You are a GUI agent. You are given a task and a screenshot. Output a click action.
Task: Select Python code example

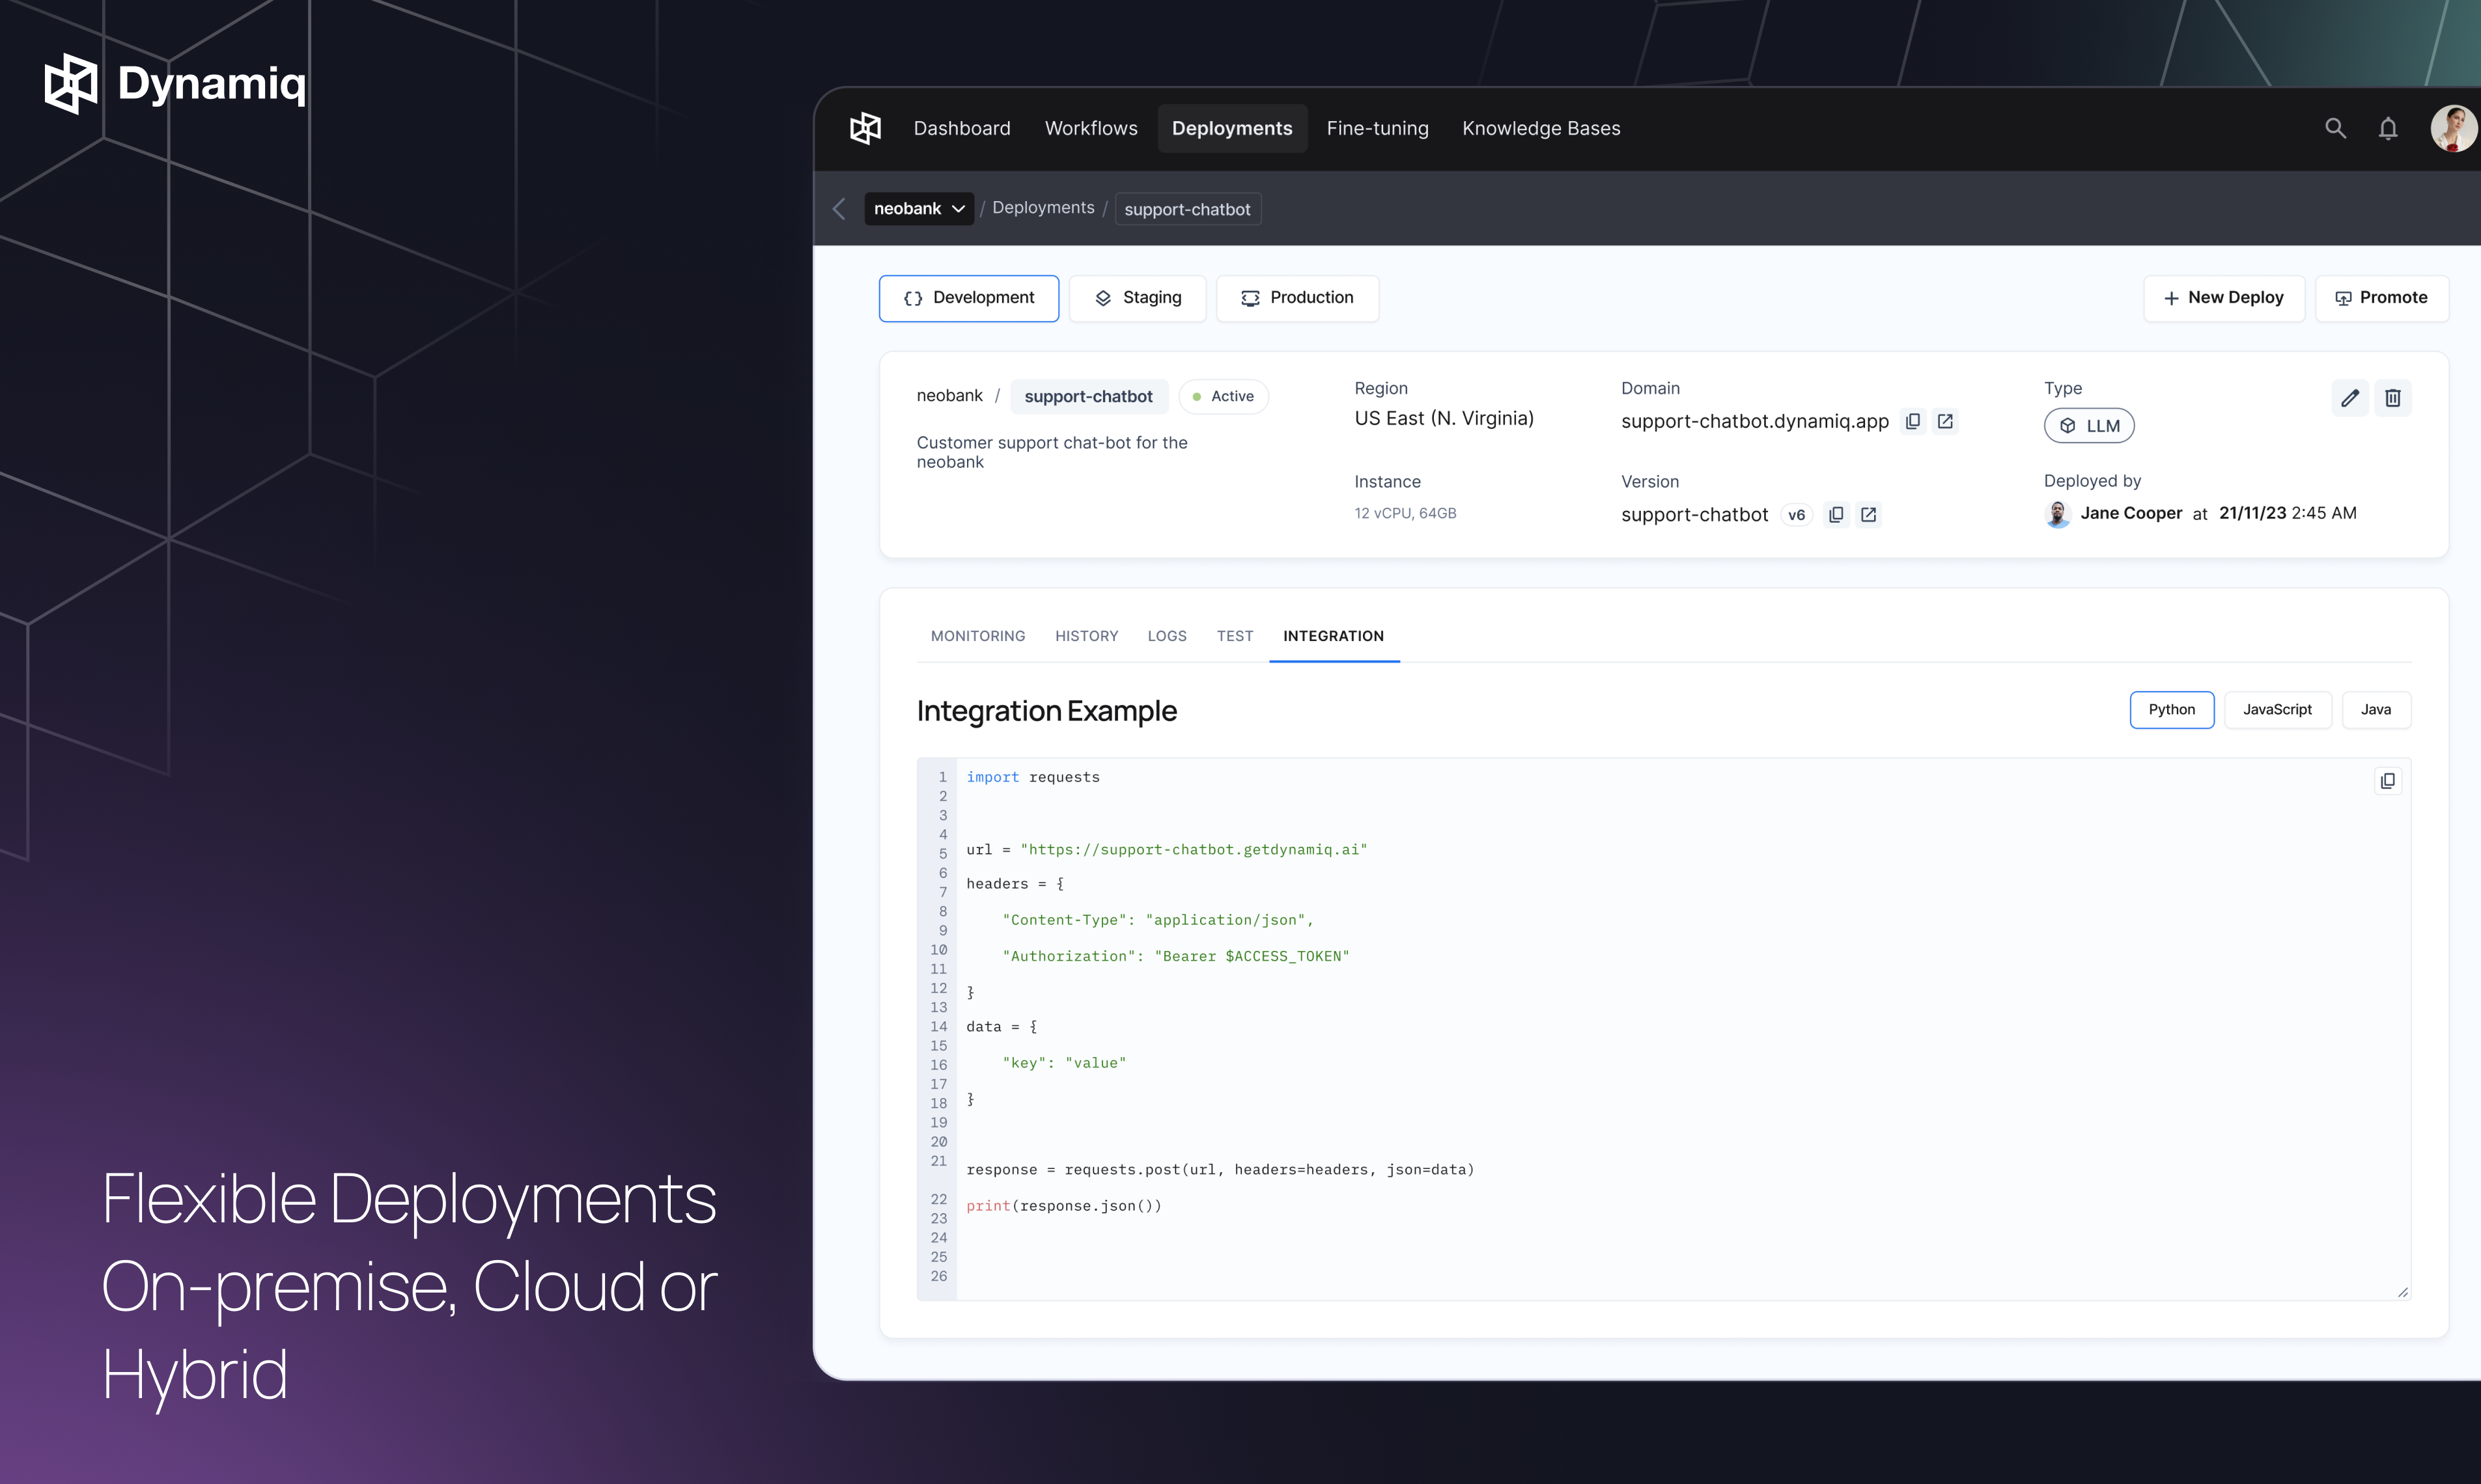tap(2171, 709)
